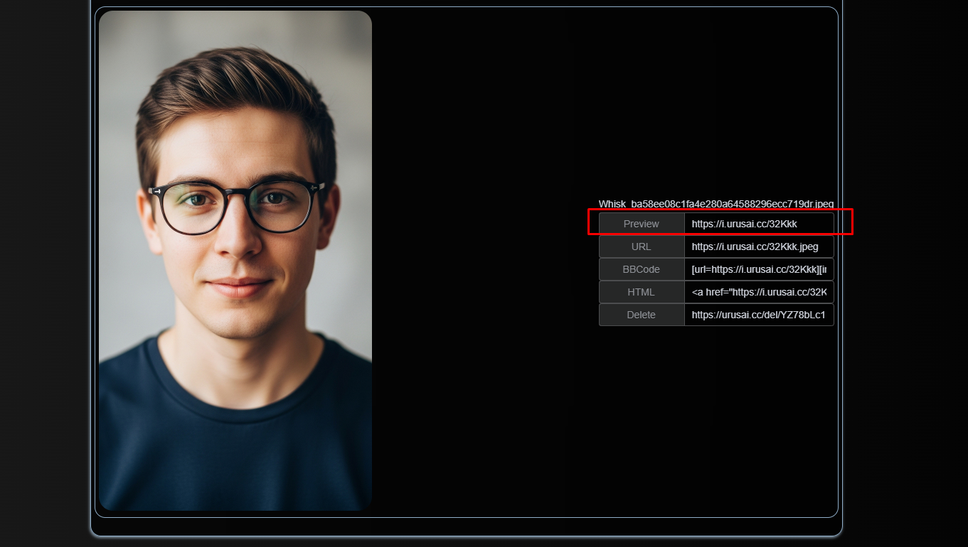Image resolution: width=968 pixels, height=547 pixels.
Task: Click the https://i.urusai.cc/32Kkk preview link
Action: [743, 223]
